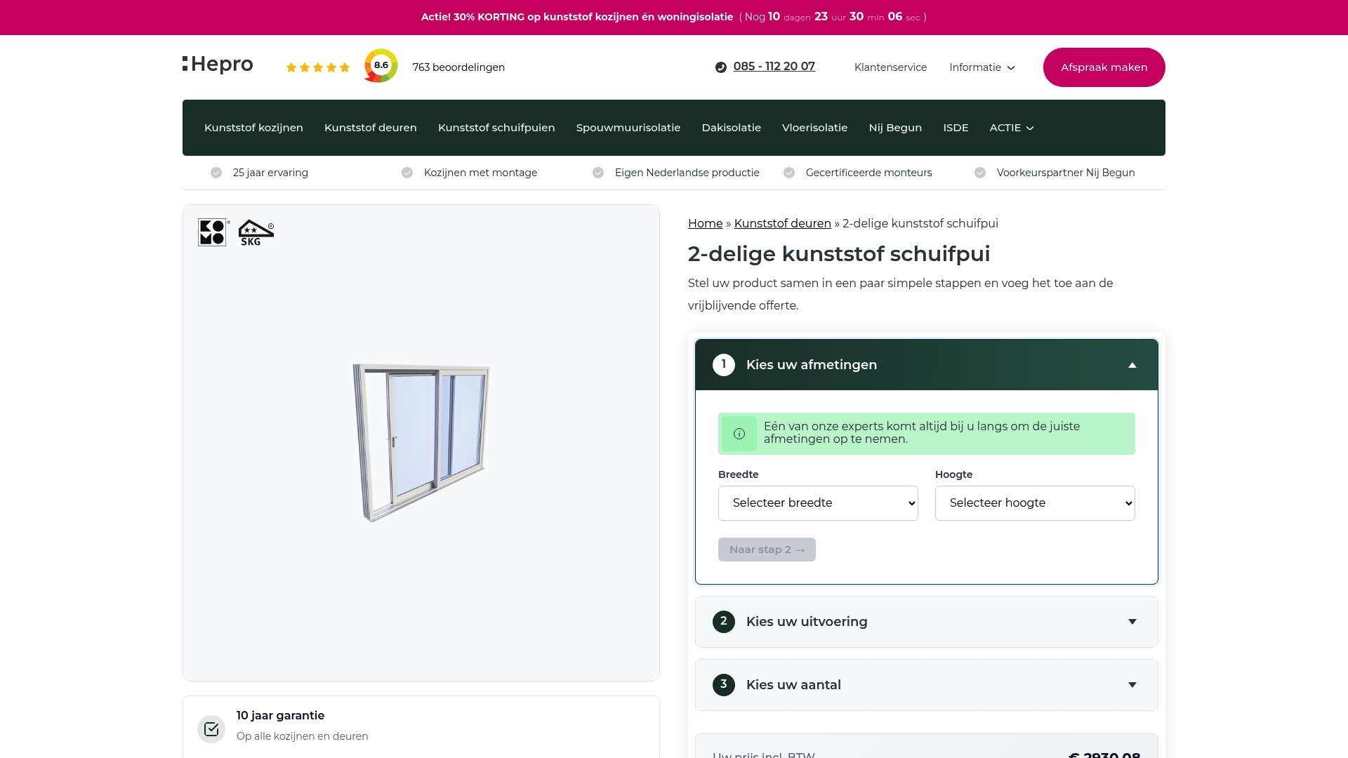The width and height of the screenshot is (1348, 758).
Task: Open the Klantenservice link
Action: (890, 67)
